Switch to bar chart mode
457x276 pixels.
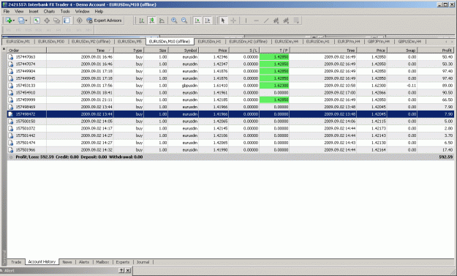pos(142,20)
